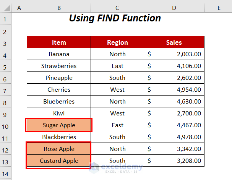Click the Custard Apple cell
The image size is (232, 180).
click(59, 161)
